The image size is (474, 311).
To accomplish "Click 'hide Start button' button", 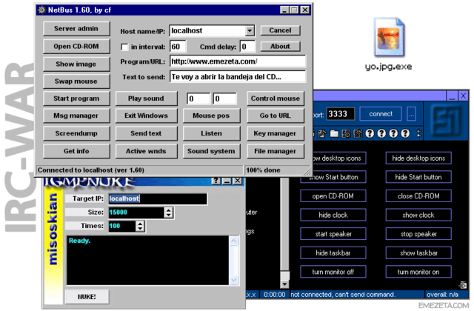I will (418, 177).
